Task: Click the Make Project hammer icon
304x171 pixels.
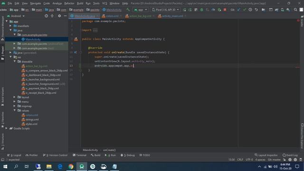Action: [128, 9]
